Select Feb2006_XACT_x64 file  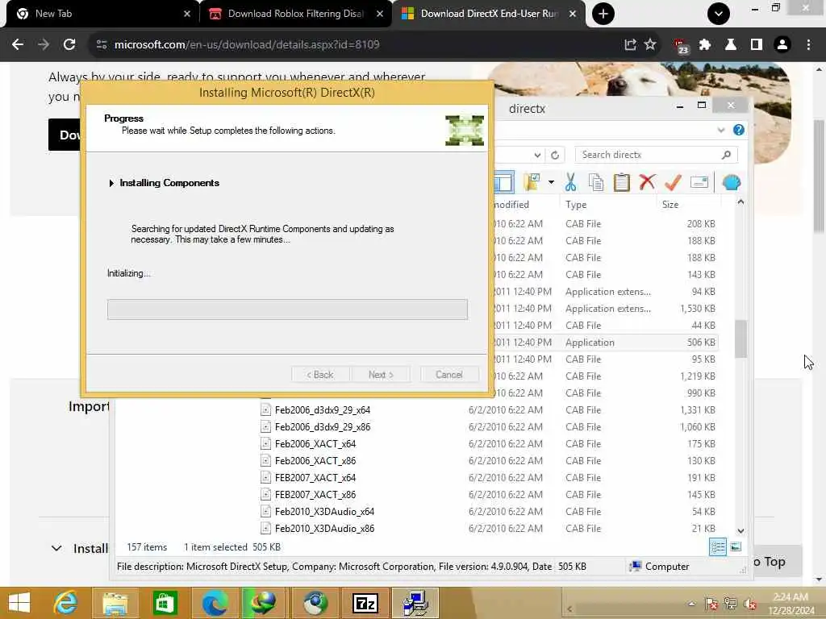315,444
